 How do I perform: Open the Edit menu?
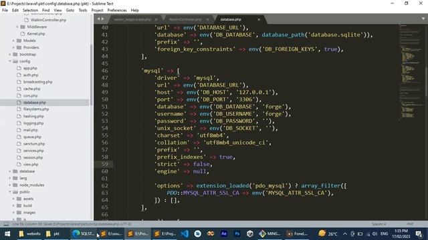15,10
